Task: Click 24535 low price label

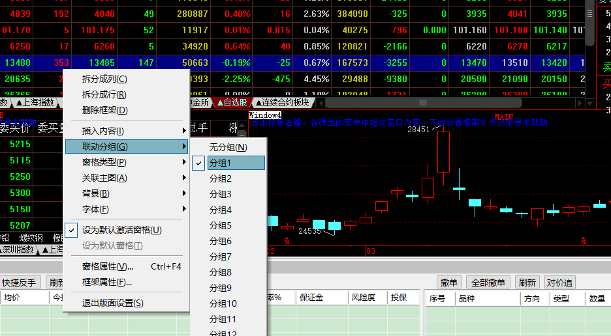Action: point(309,231)
